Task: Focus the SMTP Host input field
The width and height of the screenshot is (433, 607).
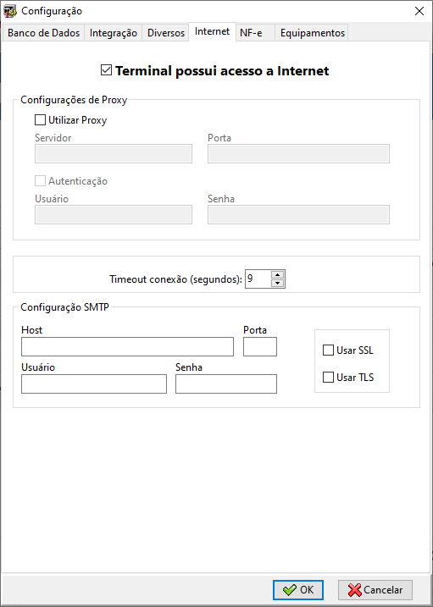Action: tap(127, 346)
